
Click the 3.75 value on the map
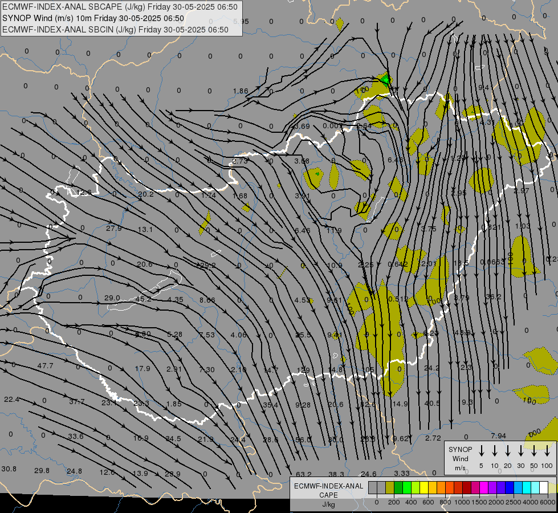[x=429, y=229]
